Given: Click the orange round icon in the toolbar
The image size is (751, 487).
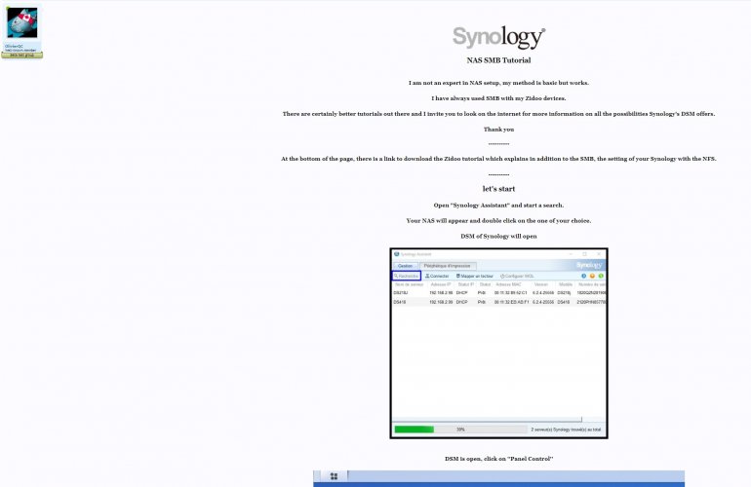Looking at the screenshot, I should point(592,276).
